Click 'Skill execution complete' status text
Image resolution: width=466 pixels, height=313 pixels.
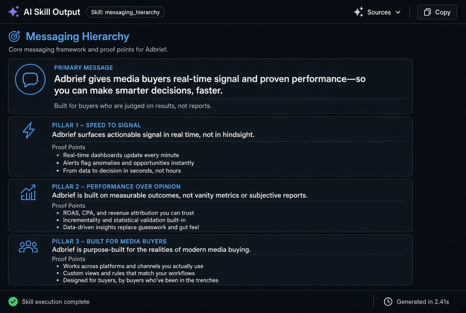coord(55,302)
